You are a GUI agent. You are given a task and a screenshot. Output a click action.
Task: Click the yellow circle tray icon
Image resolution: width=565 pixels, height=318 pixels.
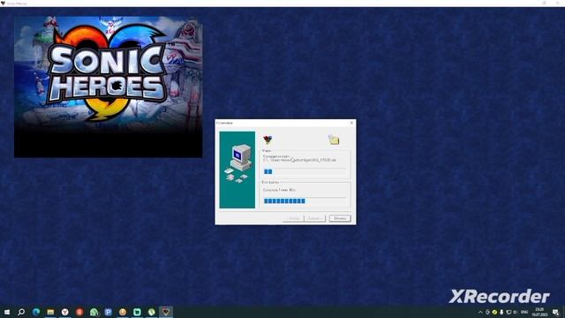(x=494, y=312)
